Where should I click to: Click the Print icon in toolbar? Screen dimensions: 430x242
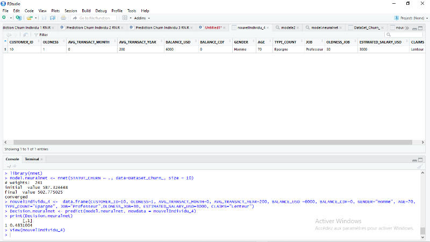point(63,18)
